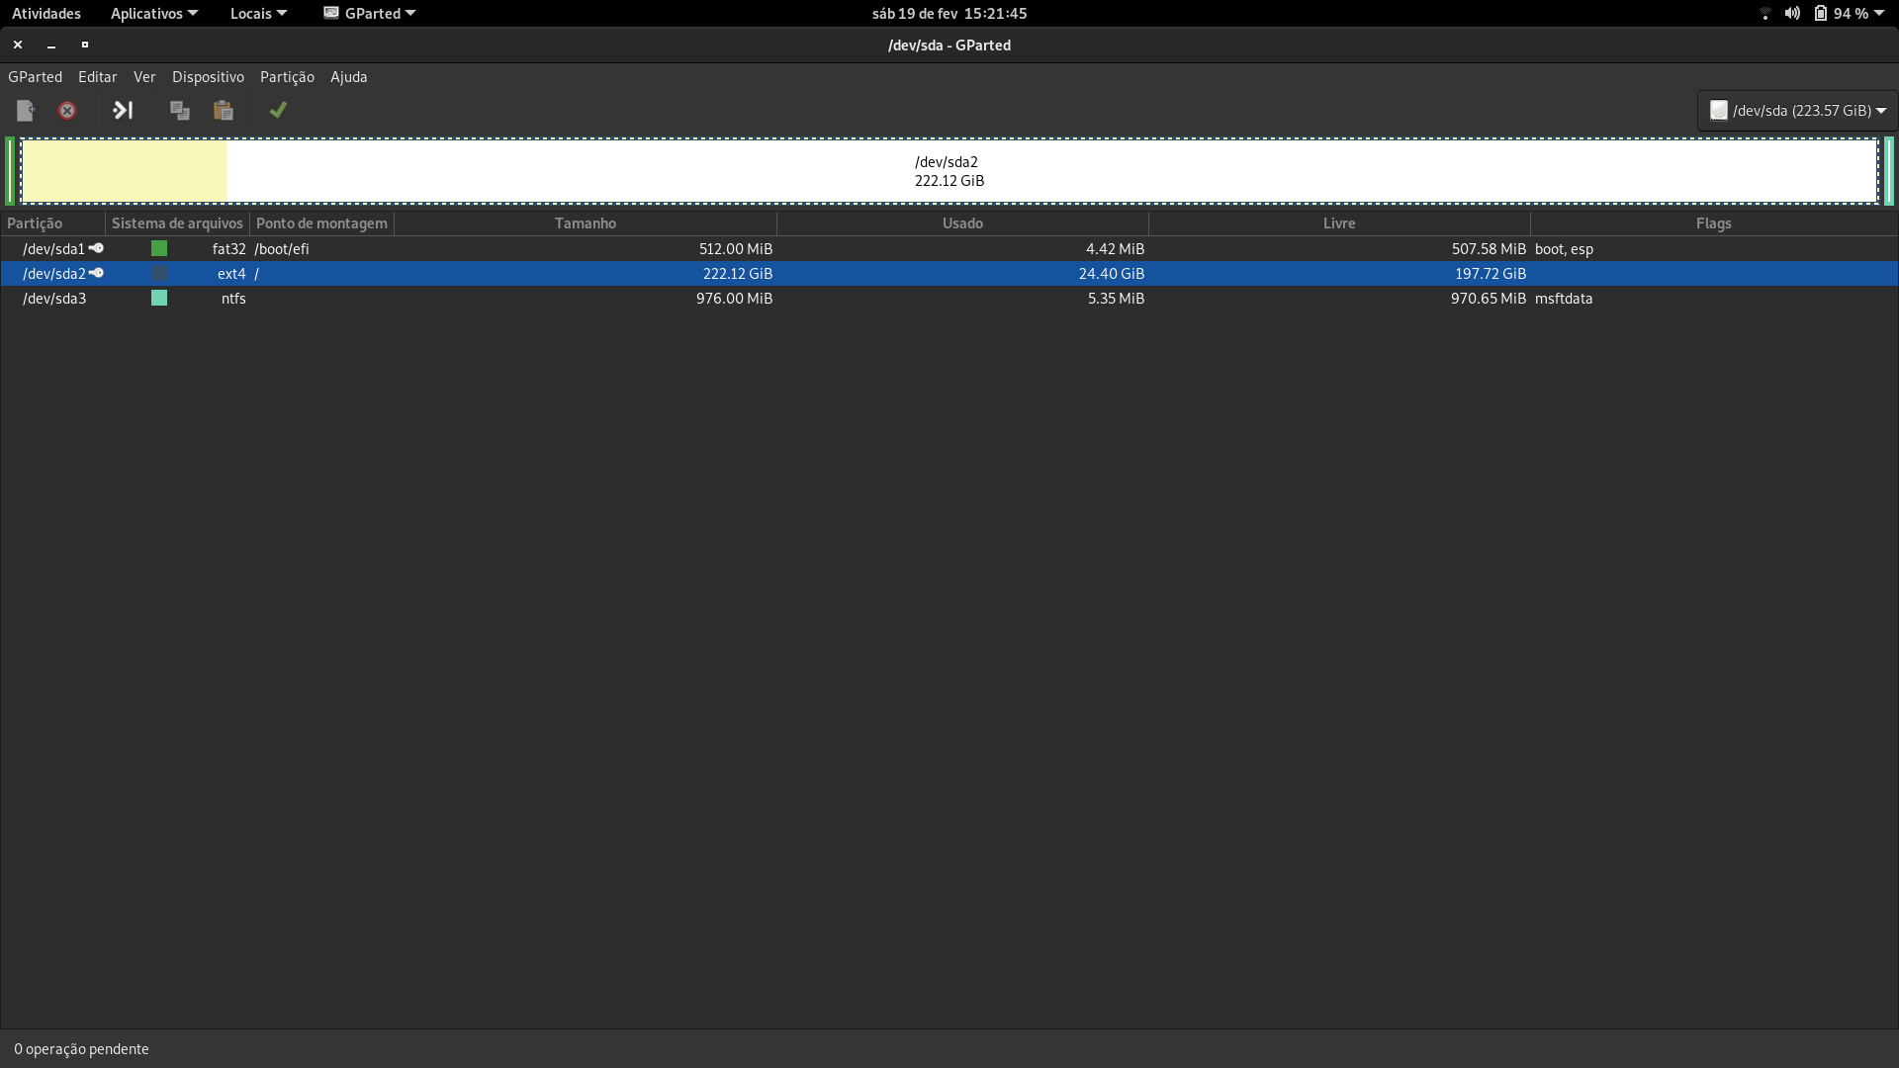Click the Flags column header
The height and width of the screenshot is (1068, 1899).
click(1713, 223)
